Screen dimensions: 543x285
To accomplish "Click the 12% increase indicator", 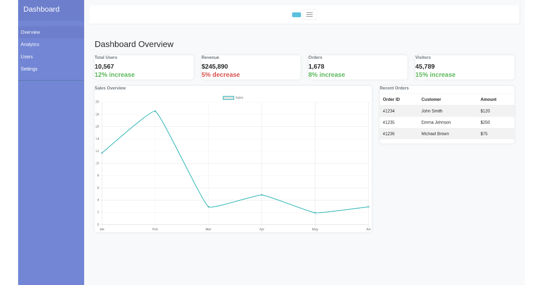I will point(114,75).
